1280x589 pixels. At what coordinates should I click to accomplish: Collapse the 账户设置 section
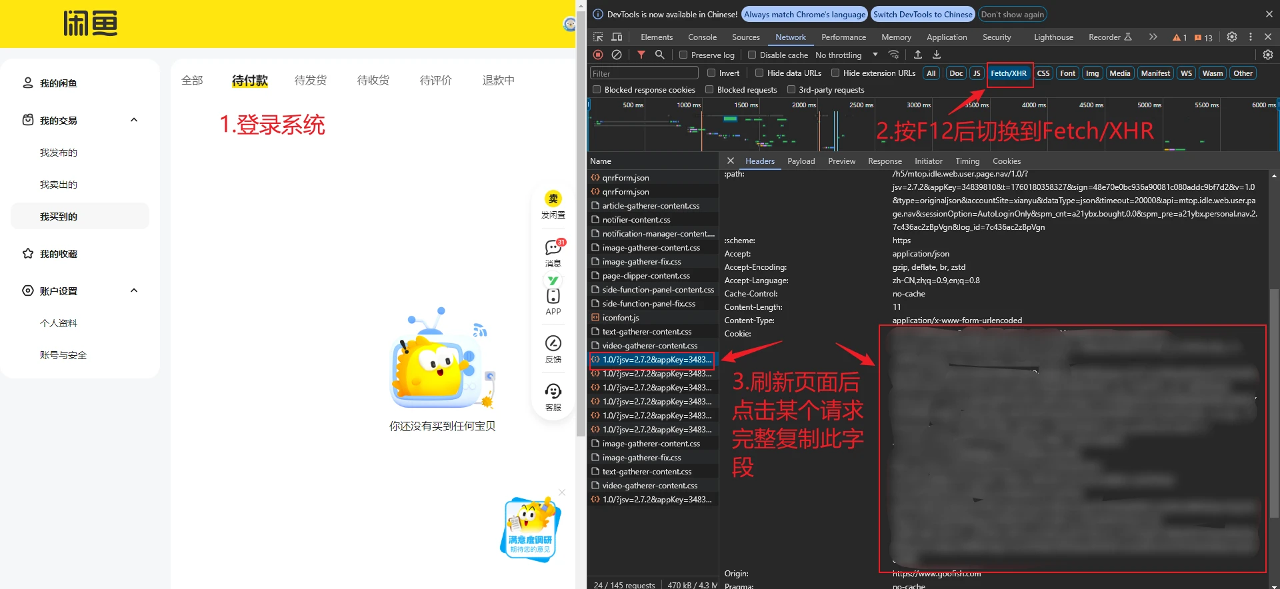click(134, 291)
